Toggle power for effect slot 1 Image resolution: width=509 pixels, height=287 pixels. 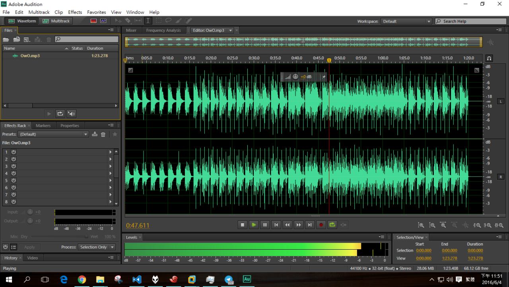13,152
